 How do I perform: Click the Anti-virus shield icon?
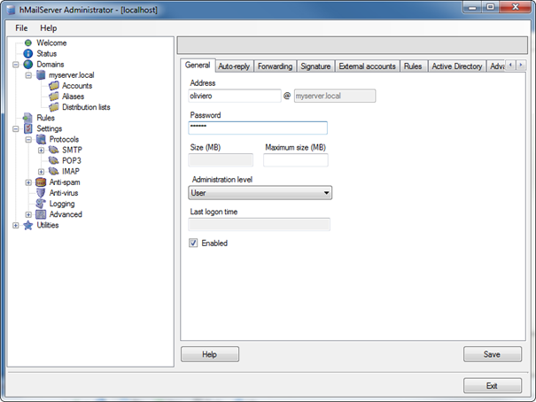[41, 193]
